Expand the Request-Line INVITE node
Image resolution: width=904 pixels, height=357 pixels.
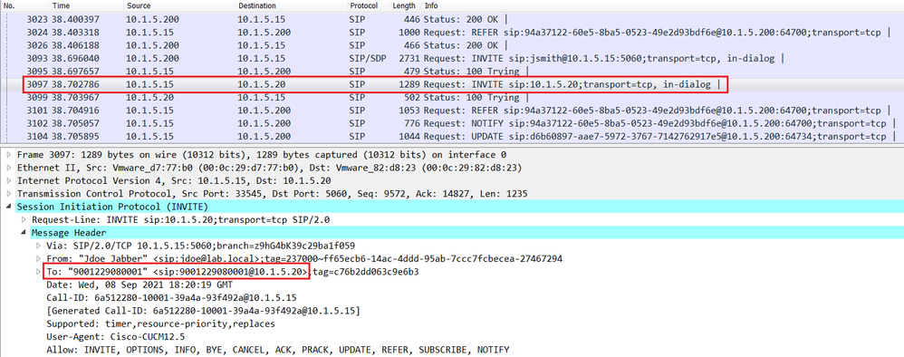coord(24,220)
